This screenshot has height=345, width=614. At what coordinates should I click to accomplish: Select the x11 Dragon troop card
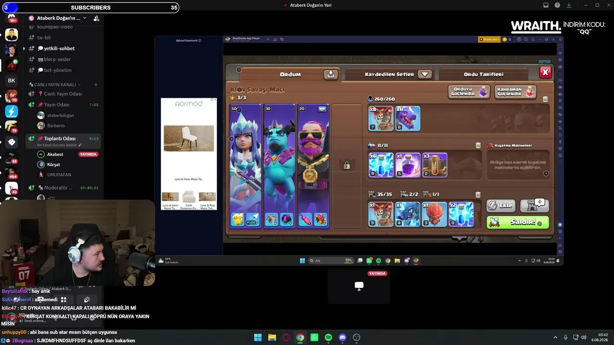pos(408,118)
